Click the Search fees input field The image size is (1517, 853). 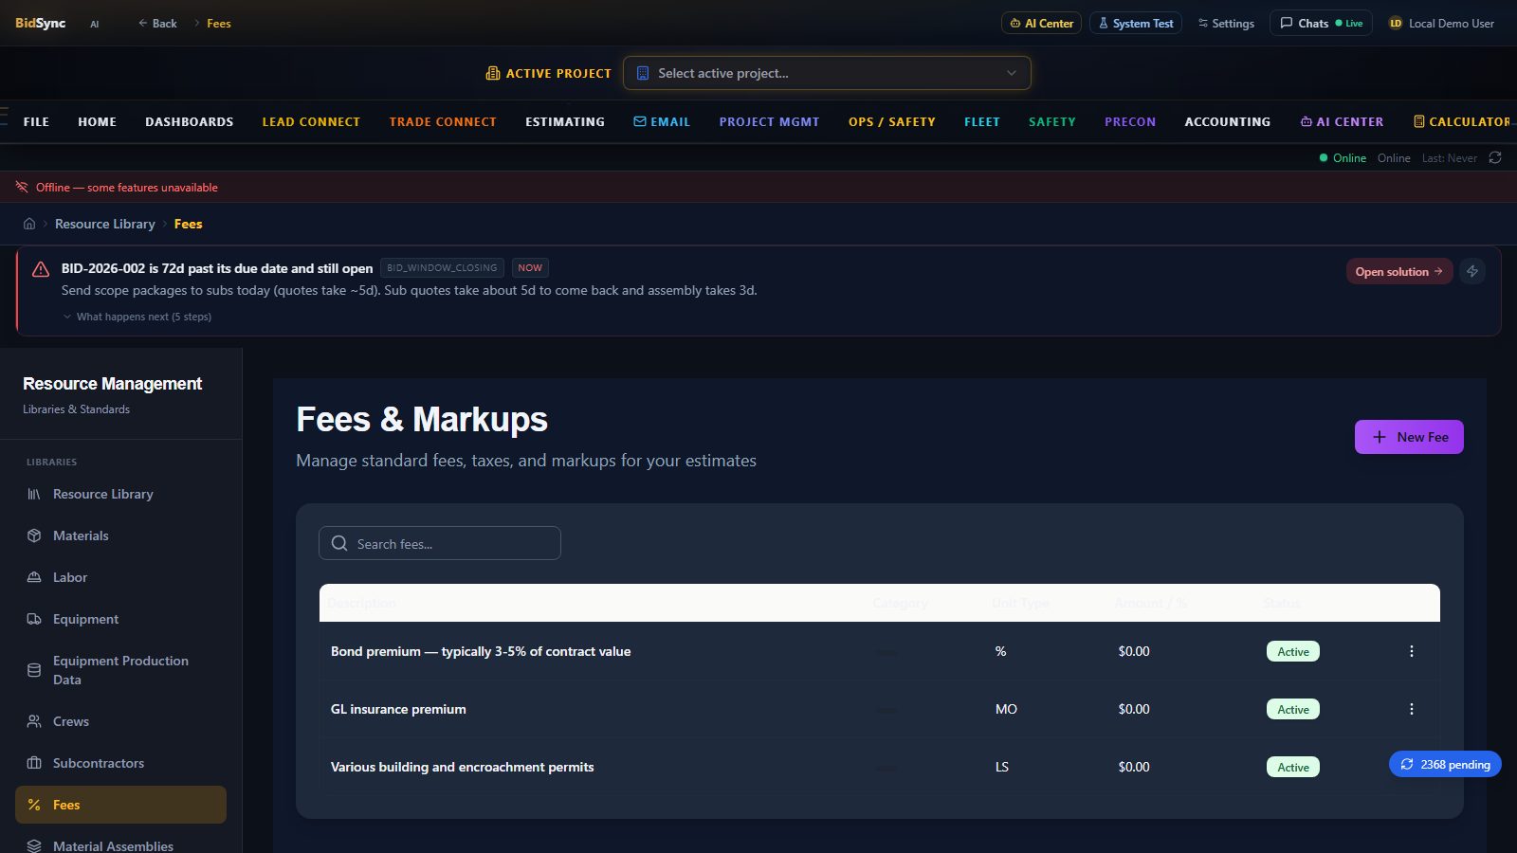440,543
